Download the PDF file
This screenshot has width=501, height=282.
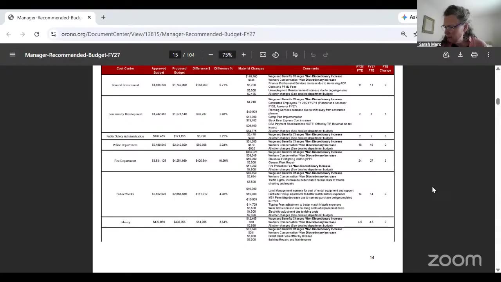click(460, 55)
